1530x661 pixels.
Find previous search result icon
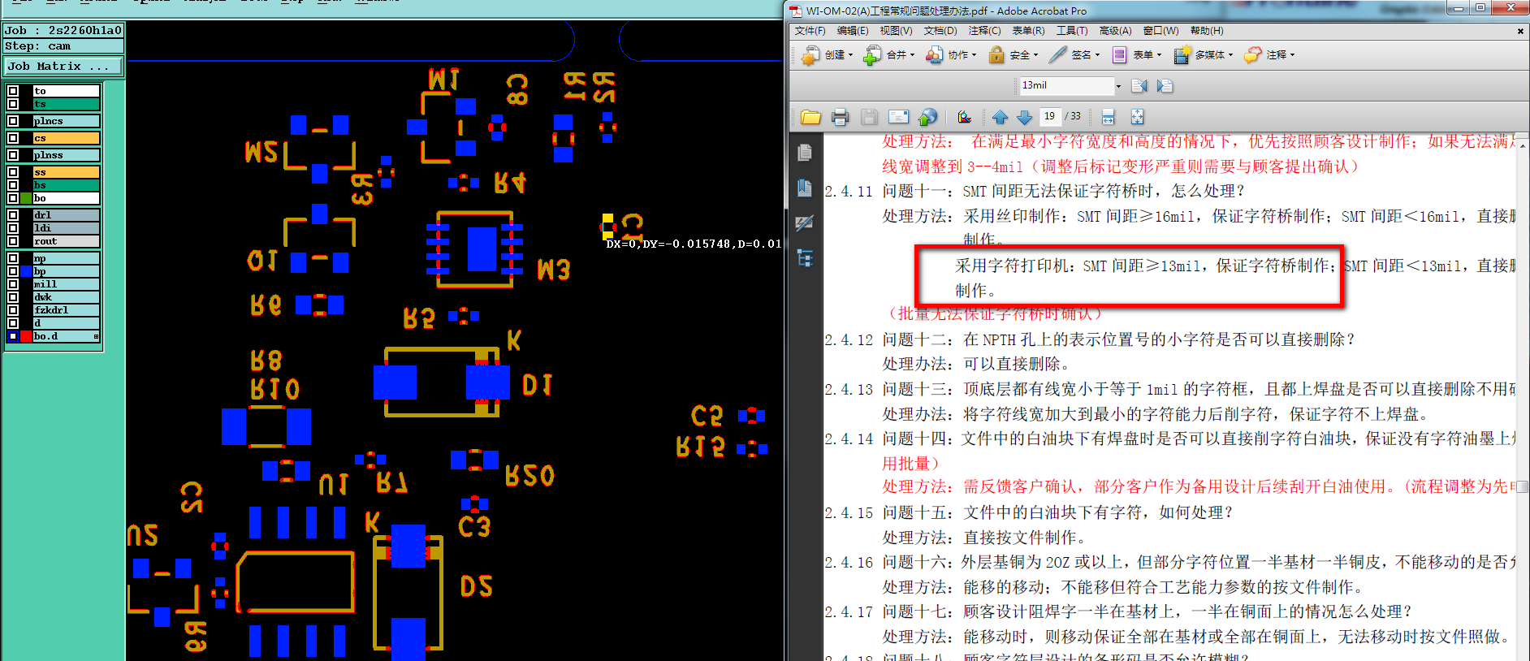1139,86
